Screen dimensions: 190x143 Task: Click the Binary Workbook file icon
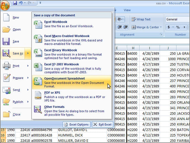[38, 53]
